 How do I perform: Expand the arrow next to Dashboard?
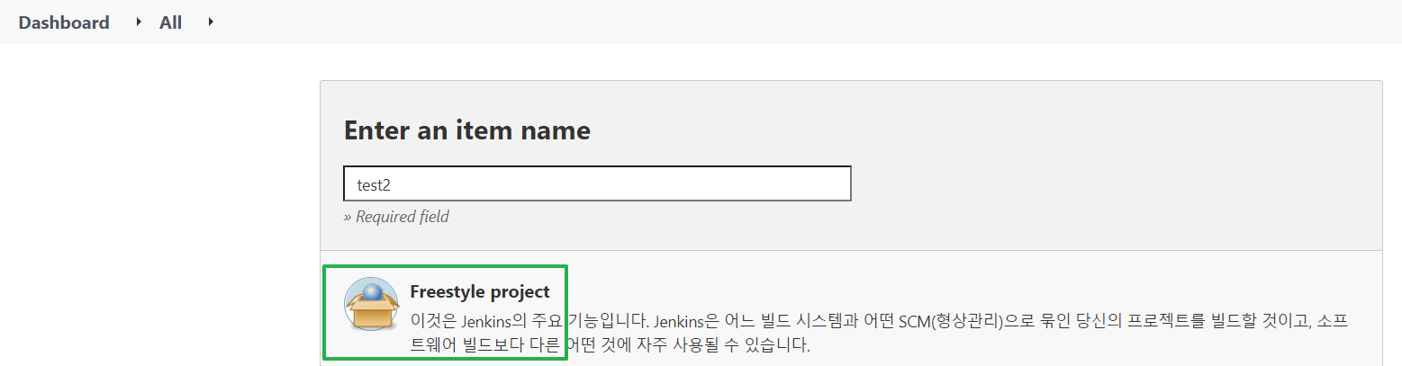(139, 22)
